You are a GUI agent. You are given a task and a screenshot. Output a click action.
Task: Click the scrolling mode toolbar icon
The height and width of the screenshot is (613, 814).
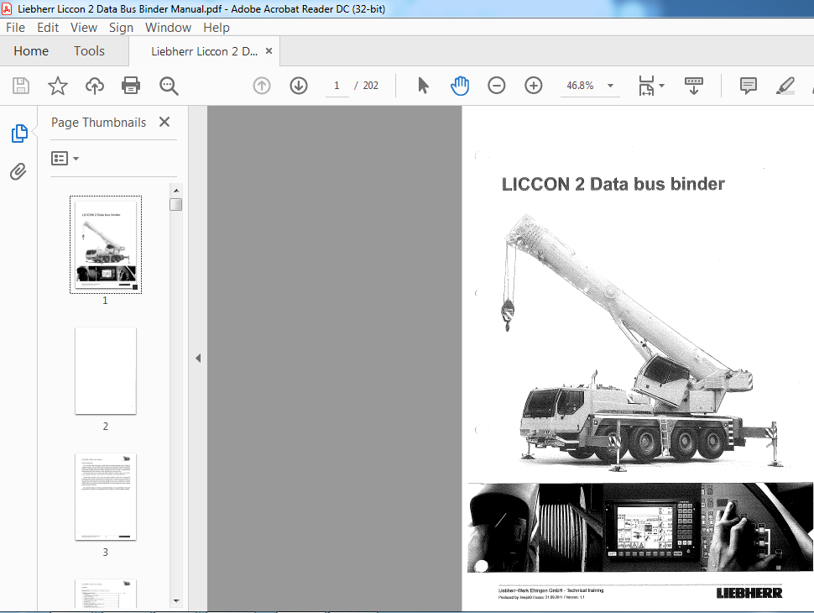tap(693, 86)
